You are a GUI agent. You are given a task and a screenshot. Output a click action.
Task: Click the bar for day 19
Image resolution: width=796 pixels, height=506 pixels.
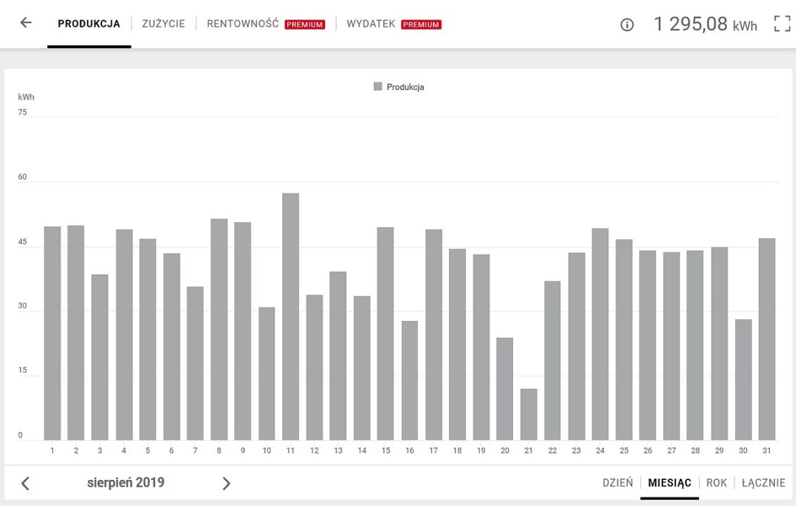pyautogui.click(x=481, y=347)
